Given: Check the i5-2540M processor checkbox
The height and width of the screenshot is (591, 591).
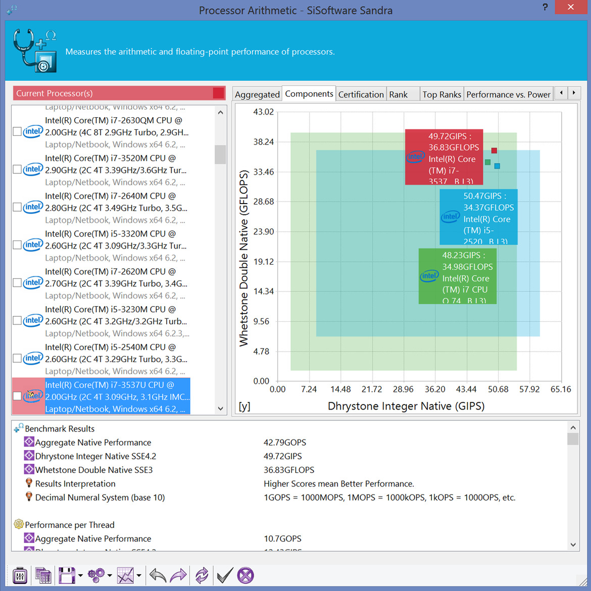Looking at the screenshot, I should 17,358.
